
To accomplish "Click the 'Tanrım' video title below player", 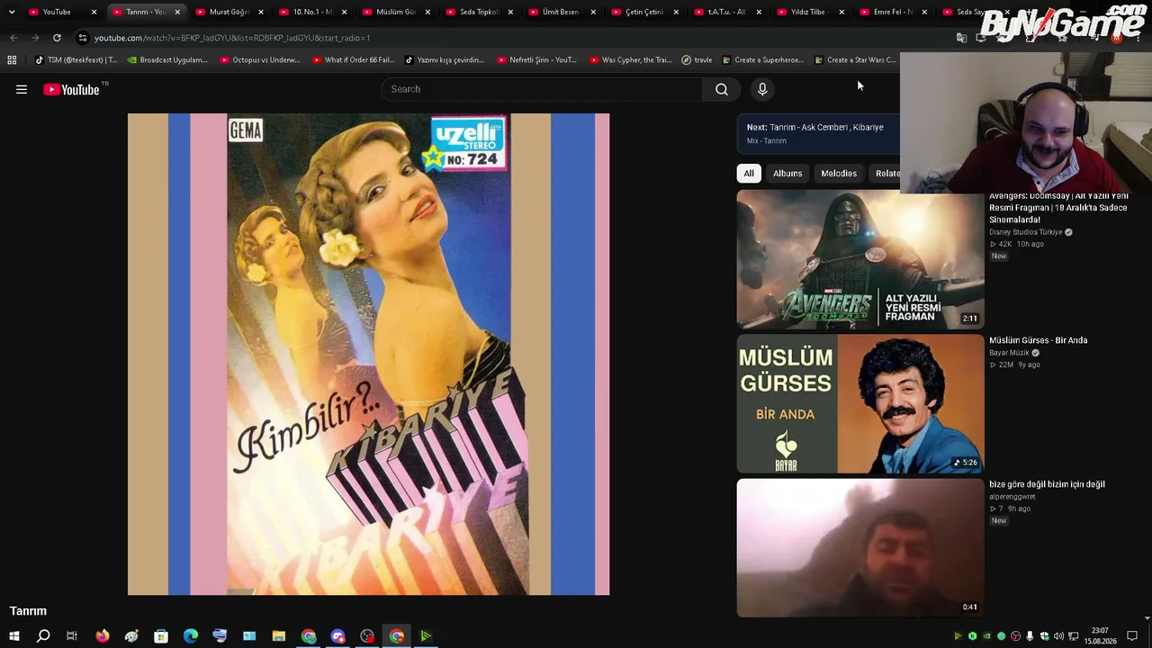I will pyautogui.click(x=28, y=611).
